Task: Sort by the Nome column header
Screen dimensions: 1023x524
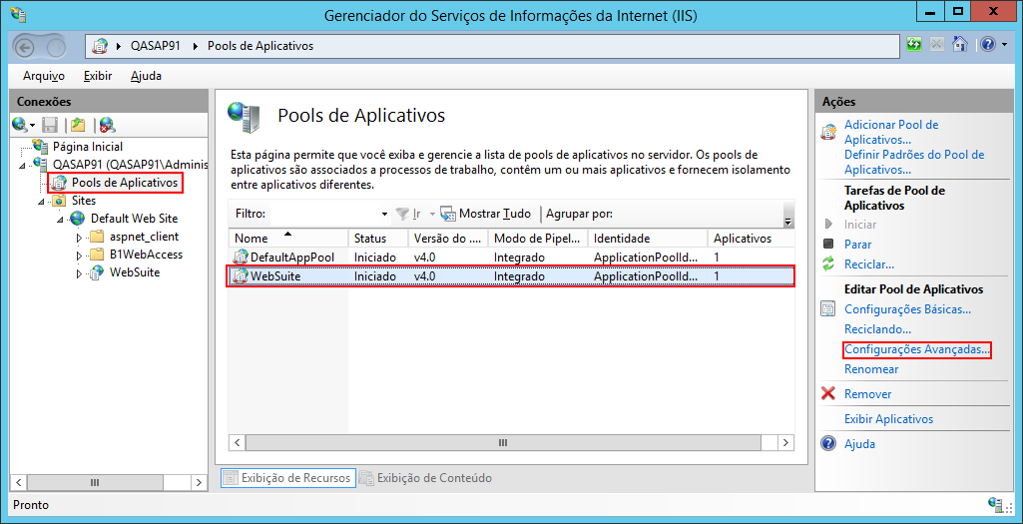Action: (287, 239)
